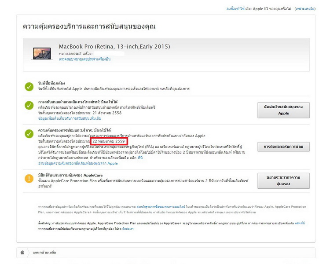Click the MacBook Pro product thumbnail
330x264 pixels.
[x=42, y=54]
